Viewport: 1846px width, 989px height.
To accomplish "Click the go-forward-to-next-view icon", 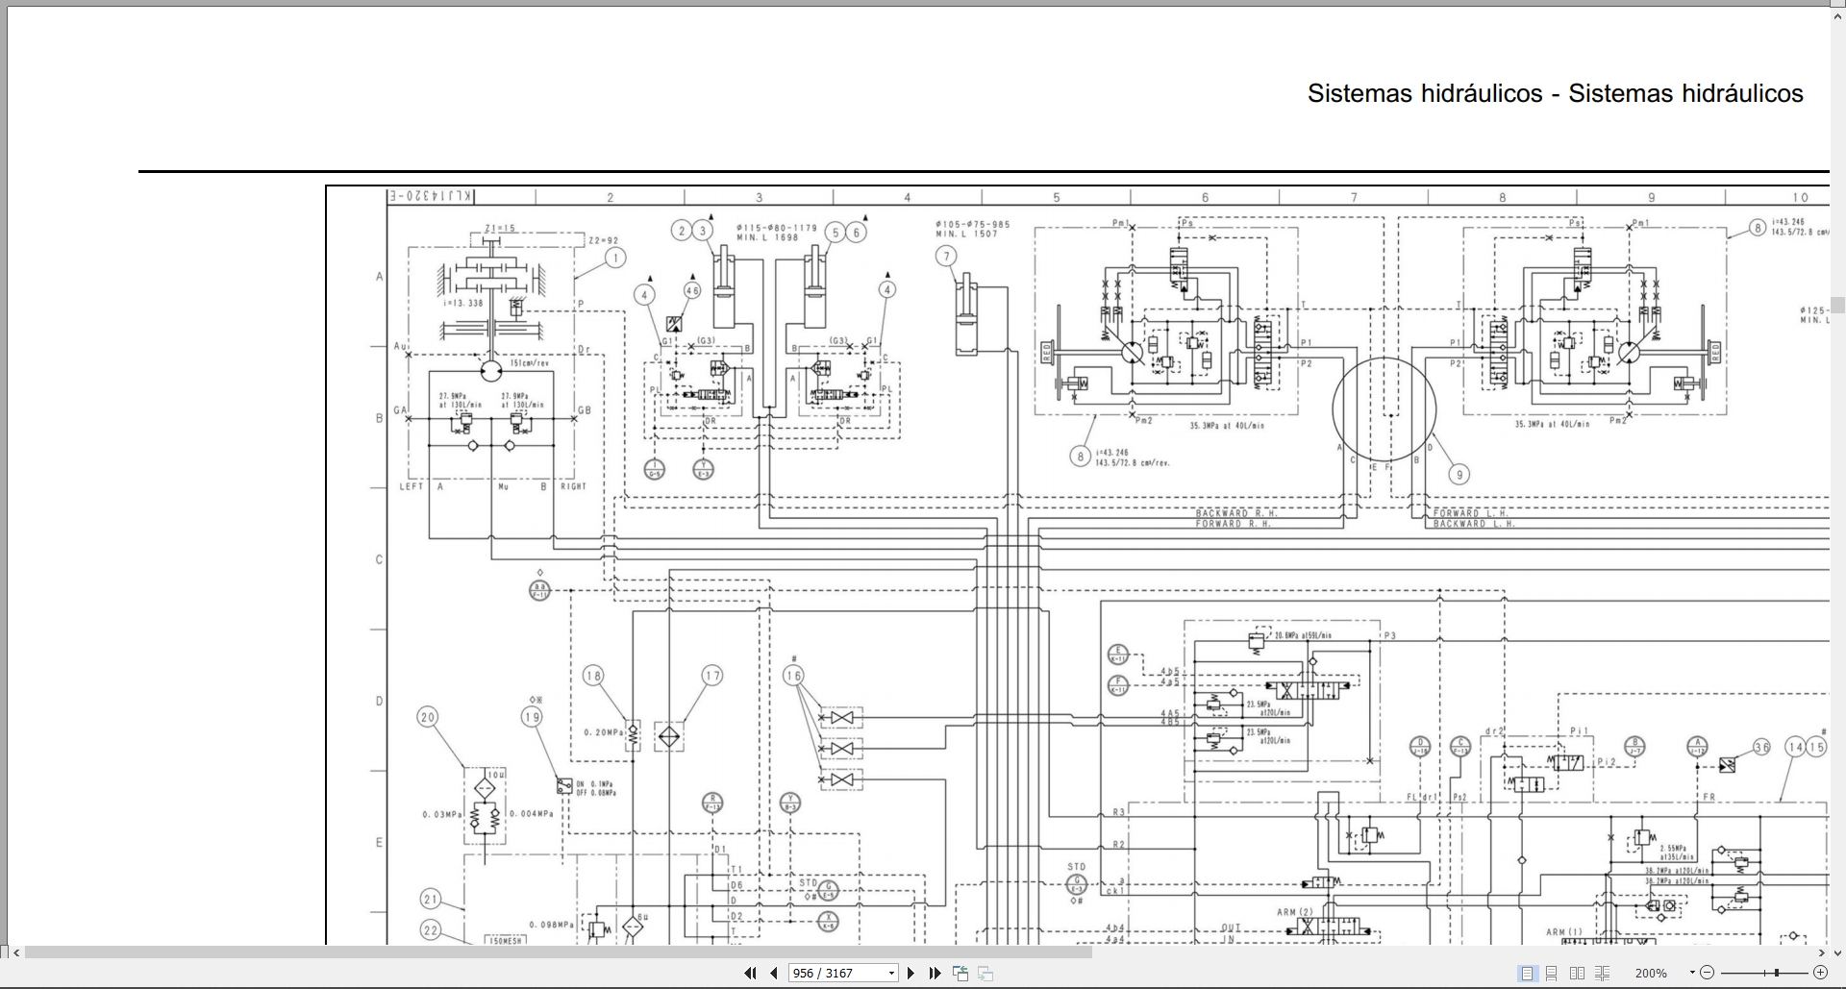I will pyautogui.click(x=985, y=974).
